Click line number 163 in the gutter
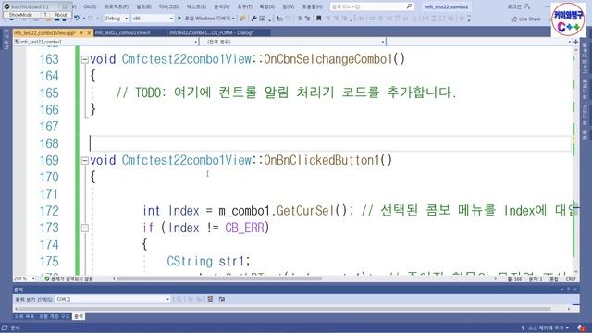 coord(49,59)
